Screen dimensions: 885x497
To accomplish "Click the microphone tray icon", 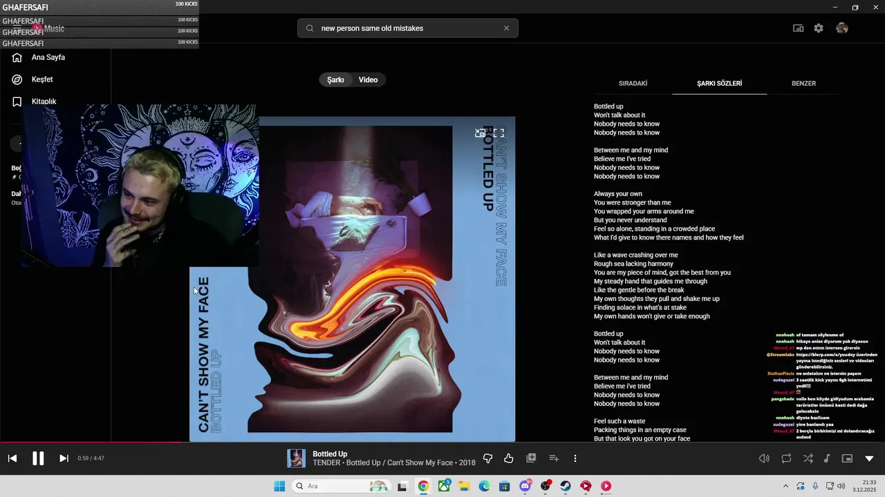I will click(x=815, y=486).
